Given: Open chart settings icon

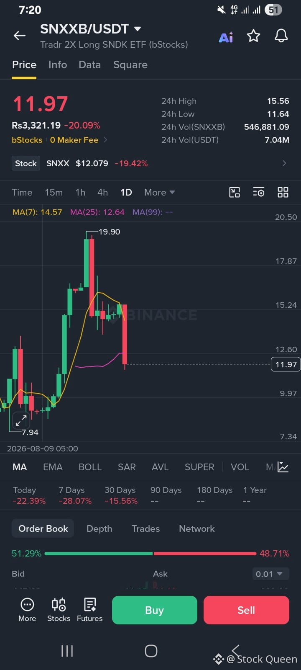Looking at the screenshot, I should click(x=259, y=192).
